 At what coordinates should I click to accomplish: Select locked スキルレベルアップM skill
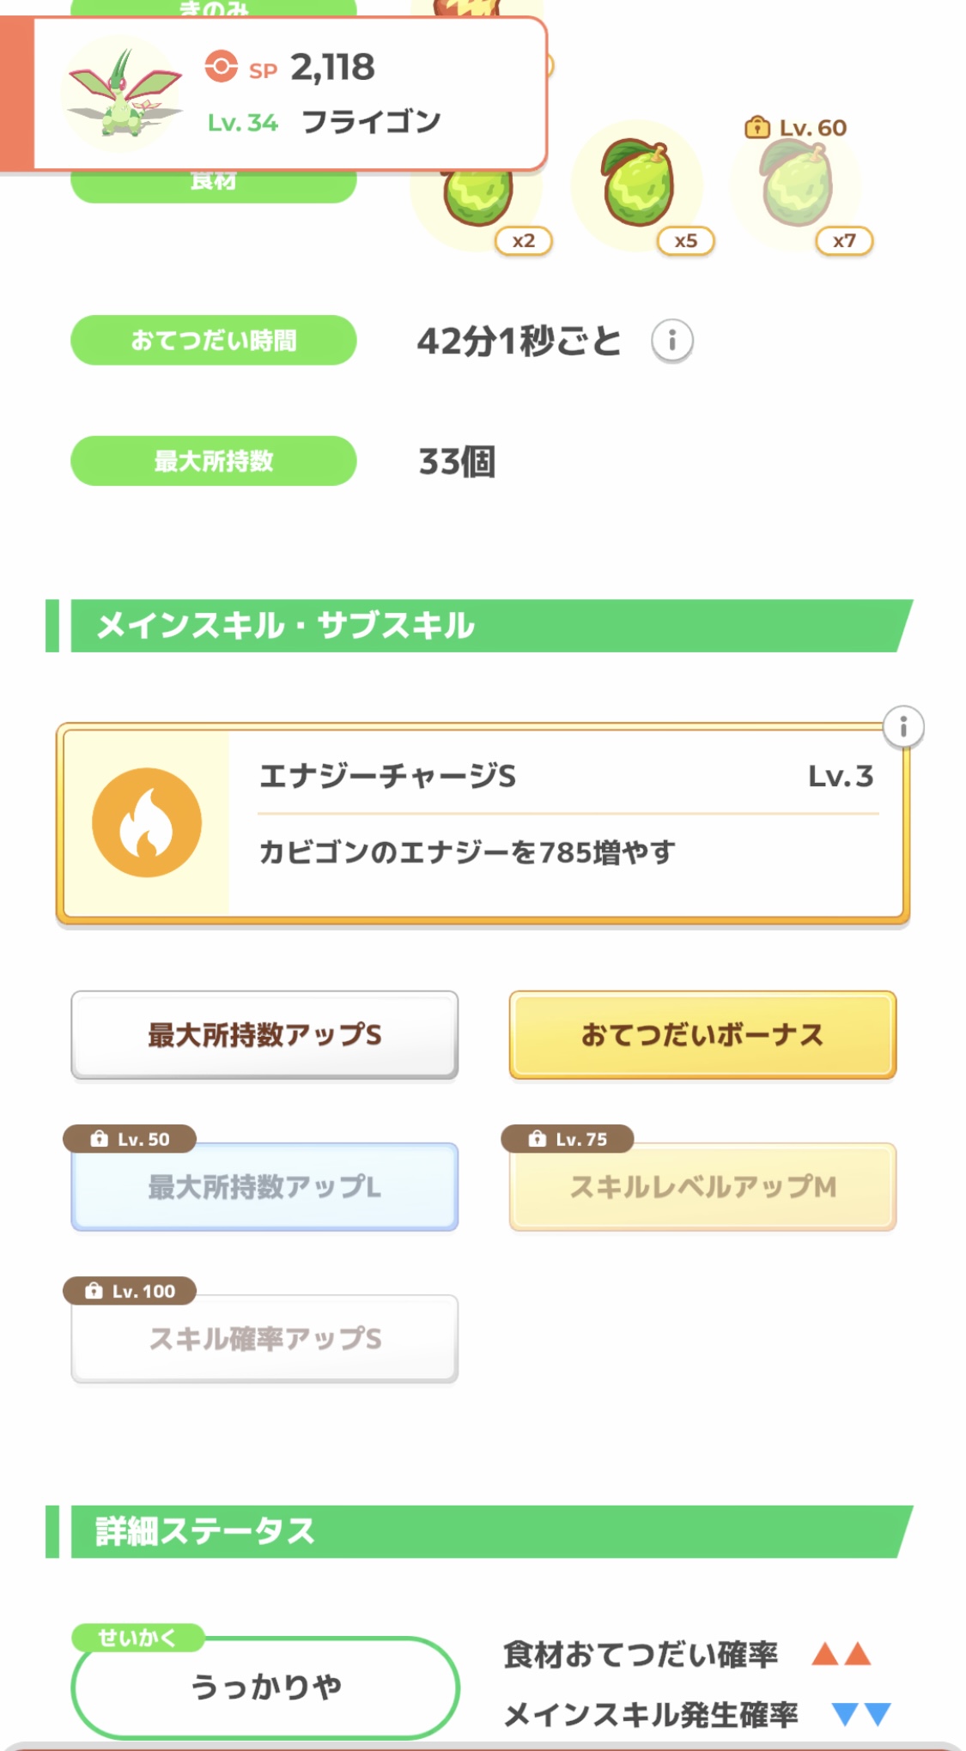(702, 1187)
